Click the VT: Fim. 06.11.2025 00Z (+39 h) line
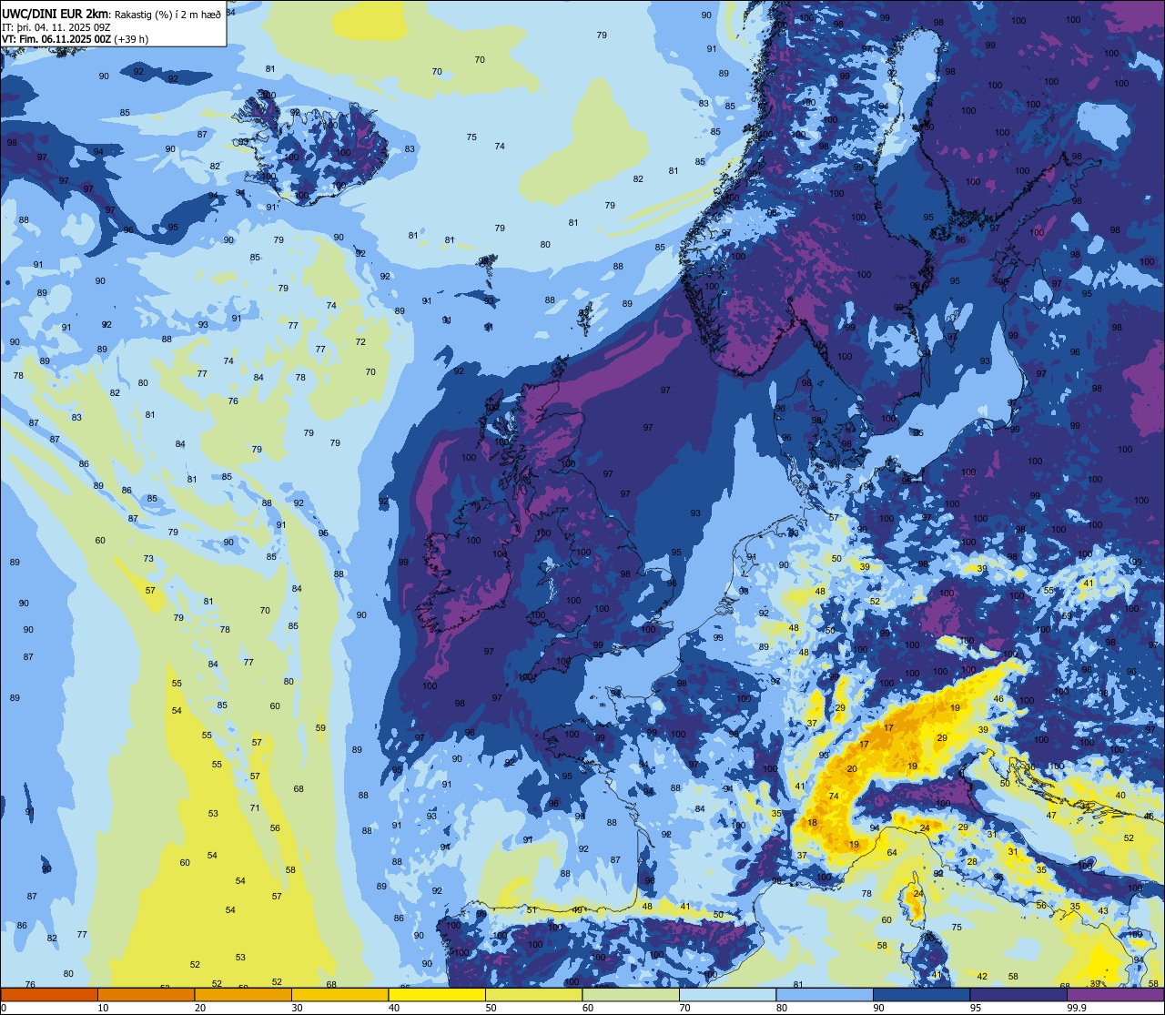This screenshot has width=1165, height=1015. (76, 39)
